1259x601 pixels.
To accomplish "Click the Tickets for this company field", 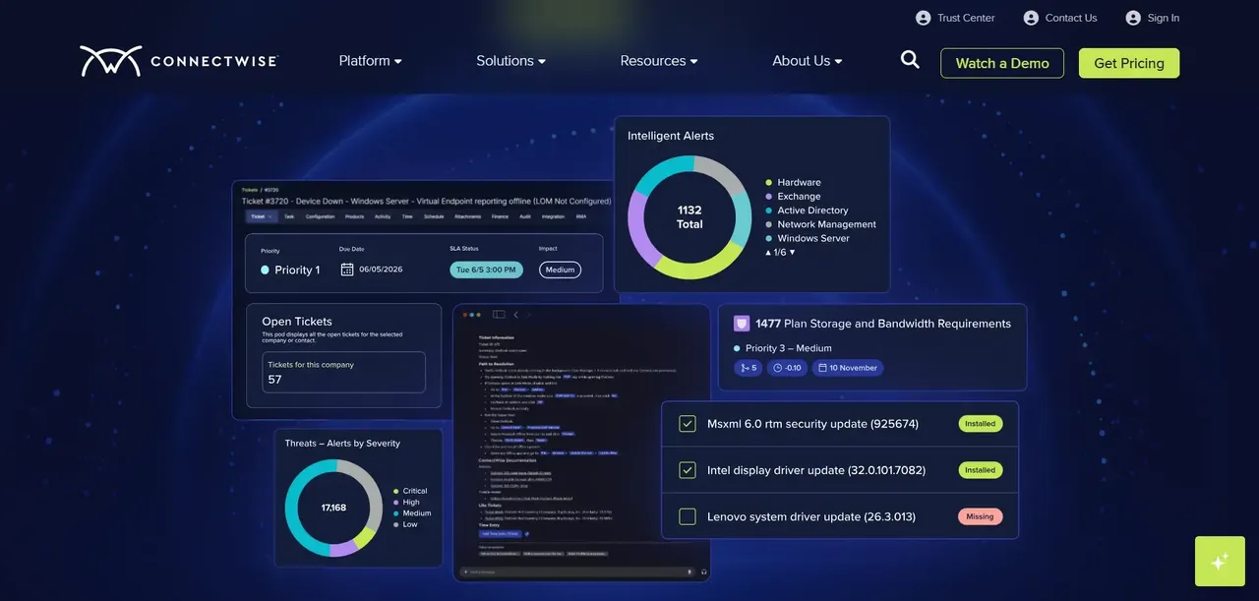I will click(344, 372).
